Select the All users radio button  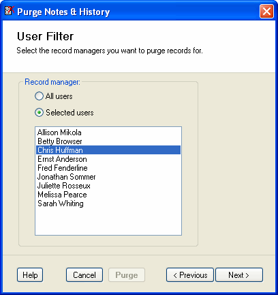pos(39,96)
